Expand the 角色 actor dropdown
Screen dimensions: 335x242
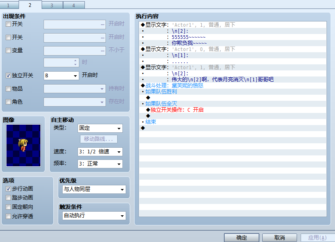[x=75, y=102]
